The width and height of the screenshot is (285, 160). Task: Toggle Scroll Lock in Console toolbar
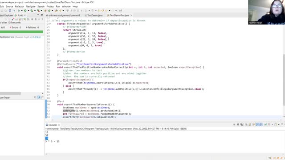(x=250, y=124)
